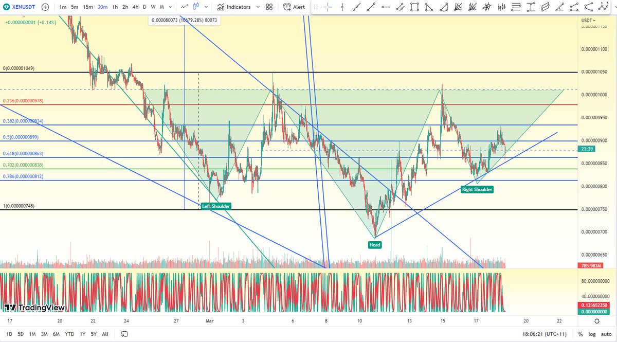Select the horizontal ray tool
Image resolution: width=617 pixels, height=342 pixels.
[x=386, y=7]
